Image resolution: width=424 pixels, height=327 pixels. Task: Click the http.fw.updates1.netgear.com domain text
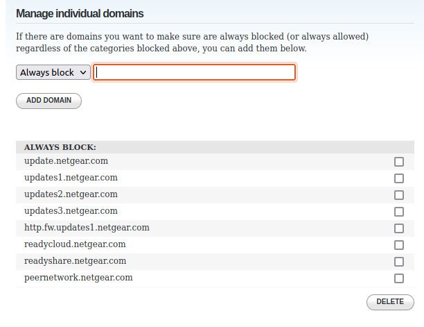click(87, 228)
